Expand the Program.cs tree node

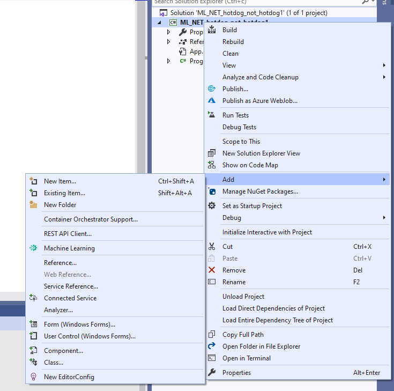click(x=169, y=61)
